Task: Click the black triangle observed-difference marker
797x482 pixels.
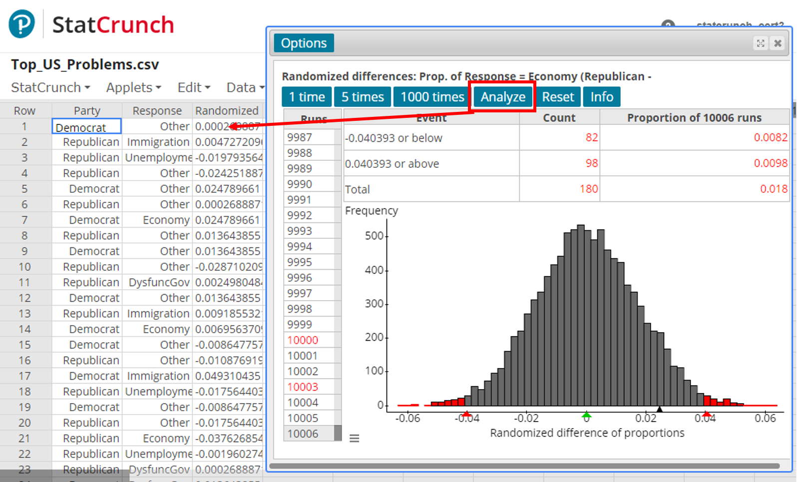Action: 659,410
